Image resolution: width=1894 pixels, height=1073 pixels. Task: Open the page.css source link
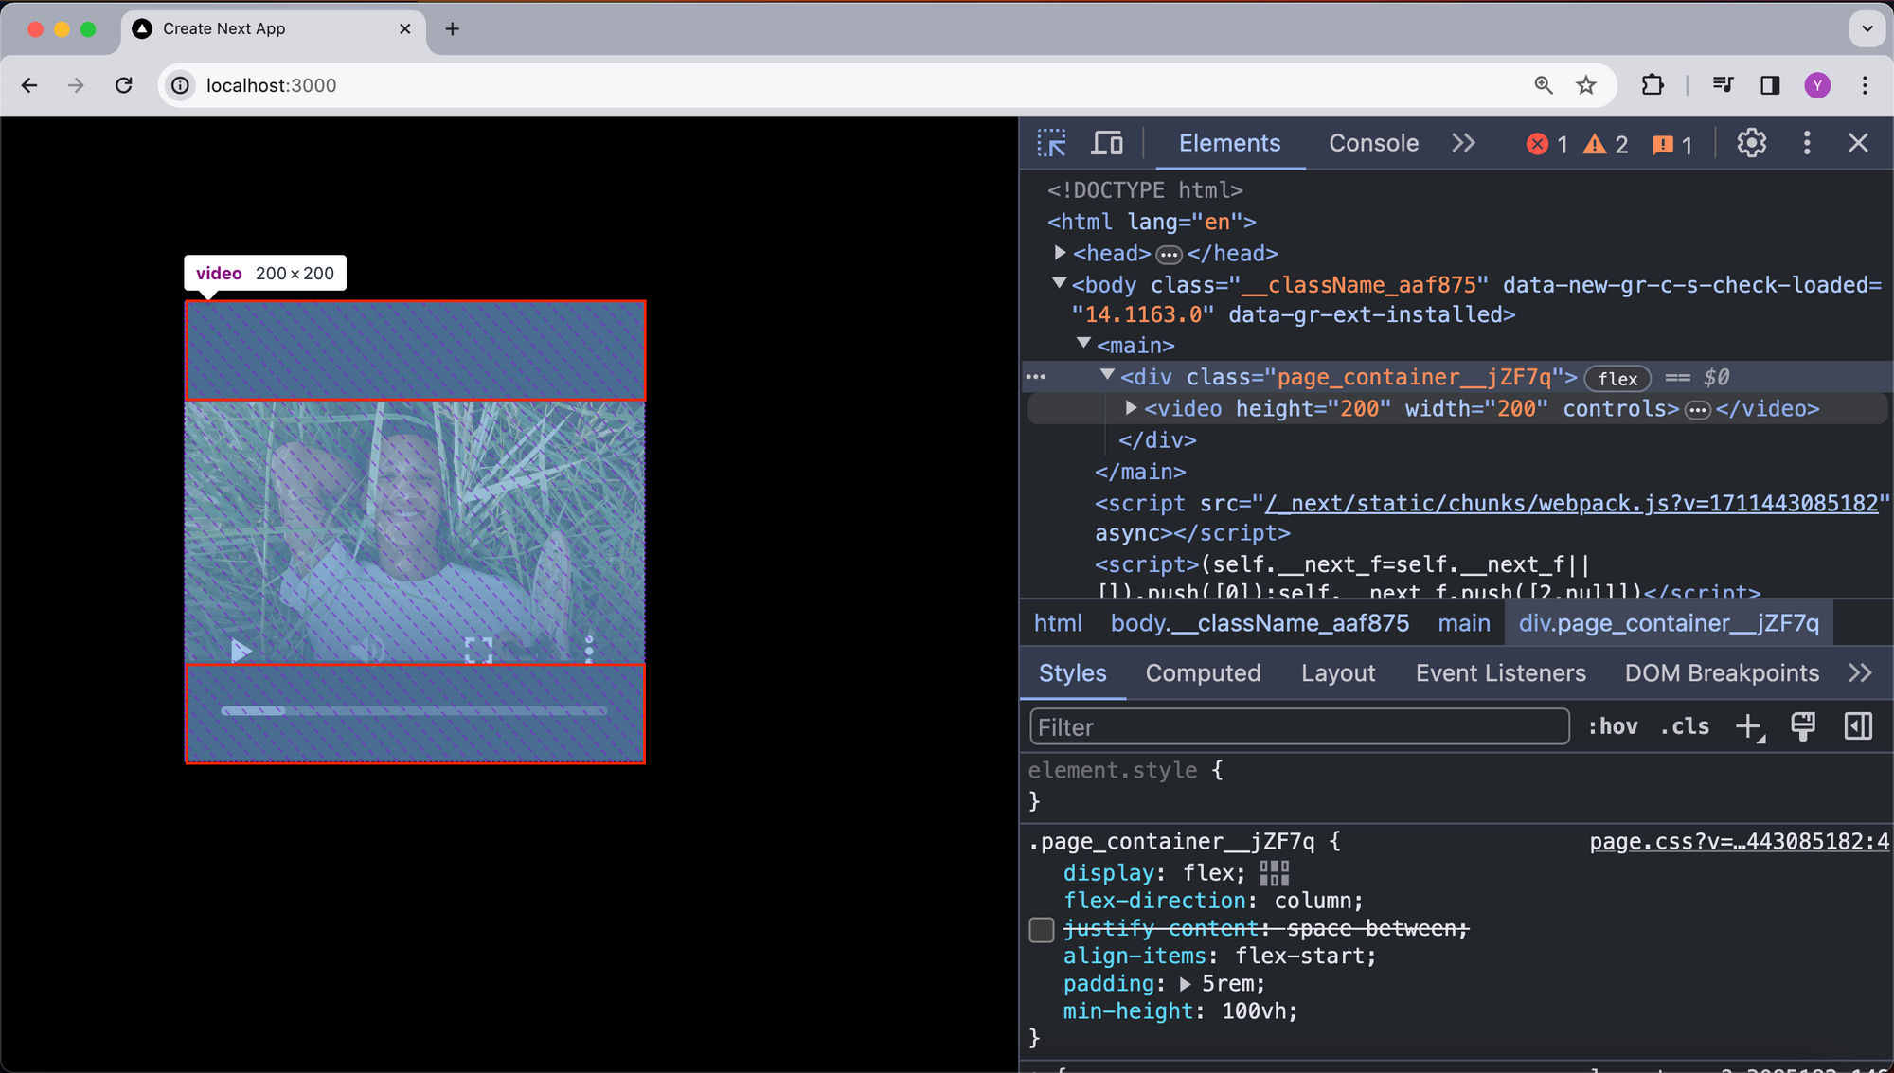point(1739,842)
